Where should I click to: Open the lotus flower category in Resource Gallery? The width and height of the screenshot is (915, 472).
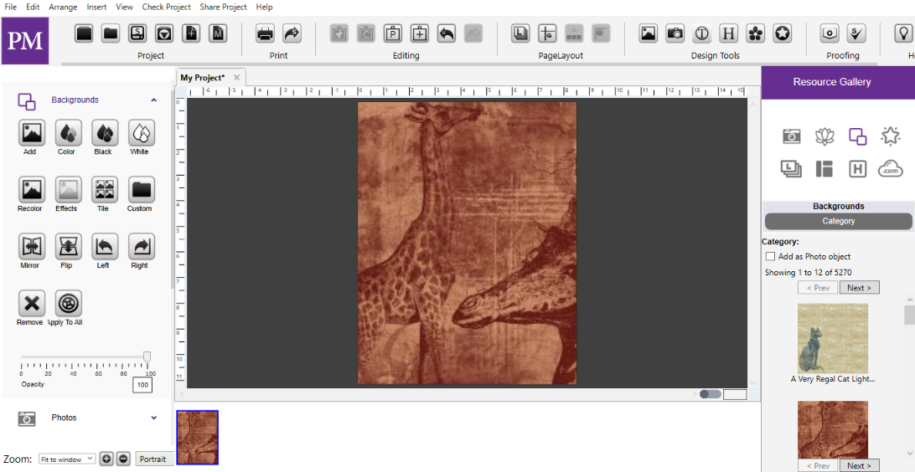click(x=825, y=136)
